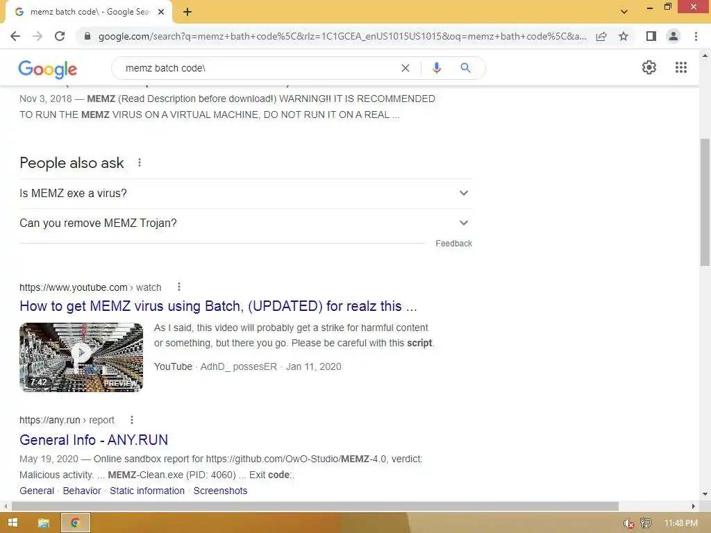Click the Feedback link
The image size is (711, 533).
(x=453, y=244)
